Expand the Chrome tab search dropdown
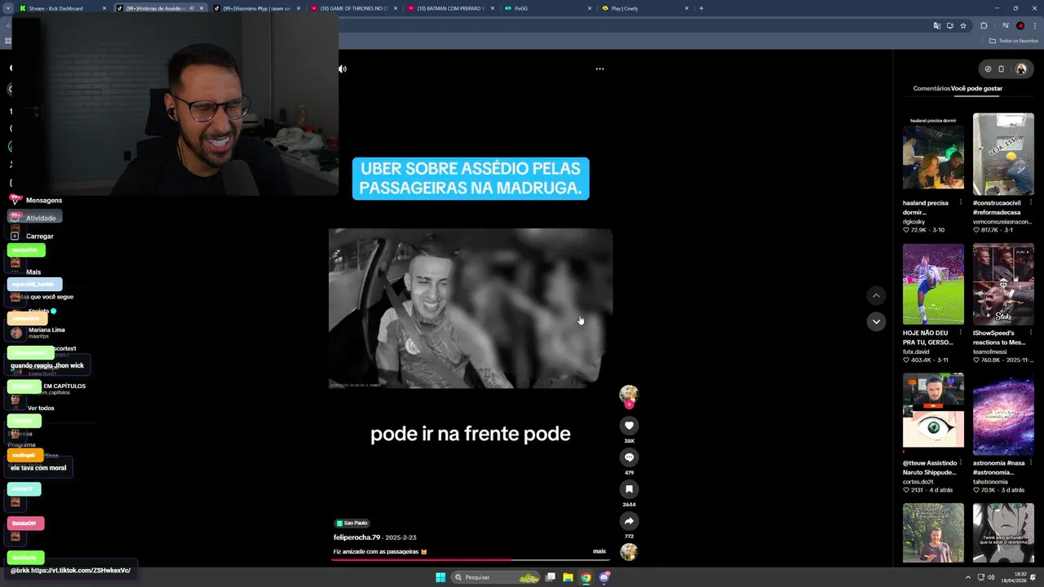 coord(7,8)
